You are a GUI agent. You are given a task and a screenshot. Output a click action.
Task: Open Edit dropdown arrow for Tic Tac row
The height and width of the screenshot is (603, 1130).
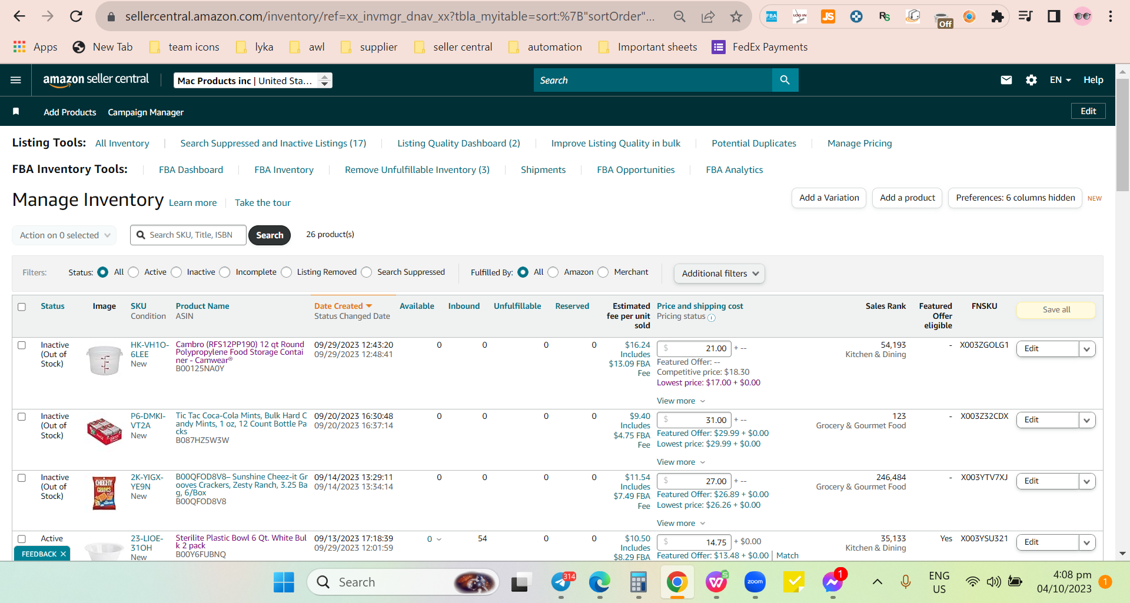pos(1087,420)
